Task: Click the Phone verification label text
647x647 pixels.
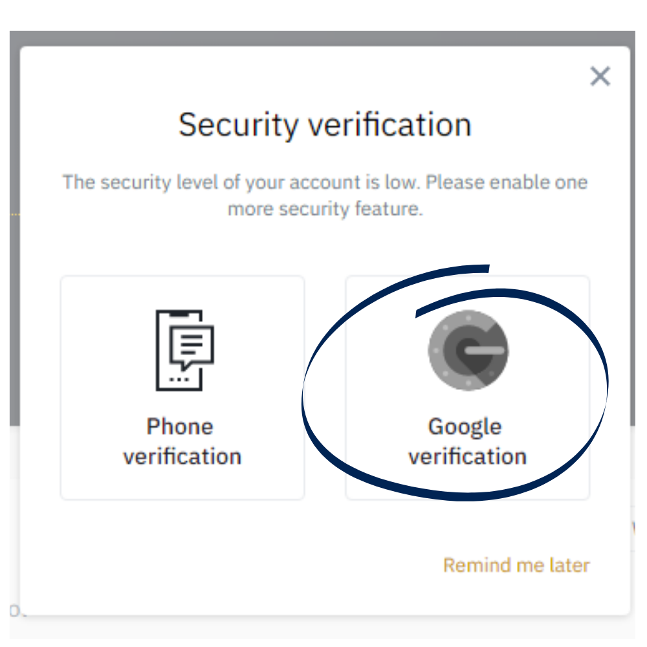Action: pos(182,441)
